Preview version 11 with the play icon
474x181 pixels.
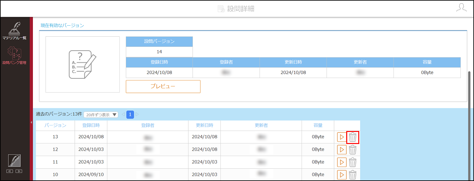[342, 162]
